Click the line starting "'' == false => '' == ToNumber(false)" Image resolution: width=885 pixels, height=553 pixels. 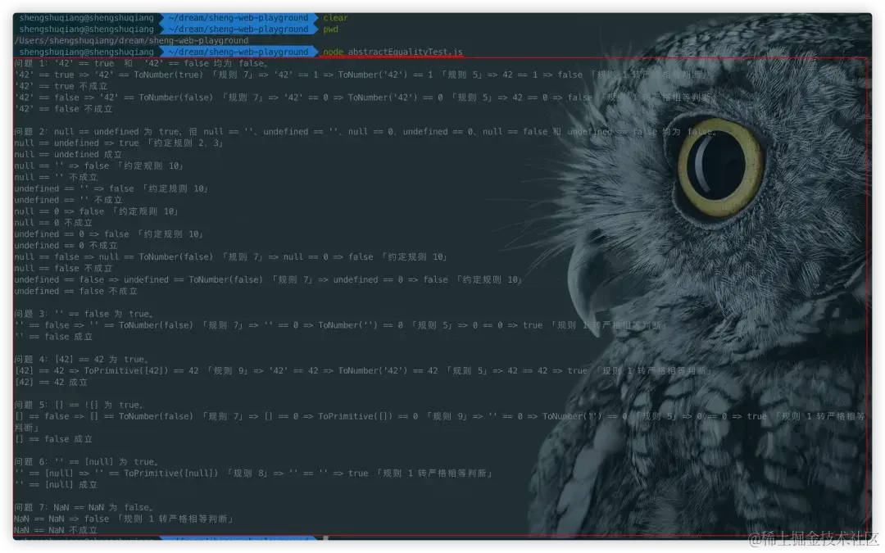342,325
